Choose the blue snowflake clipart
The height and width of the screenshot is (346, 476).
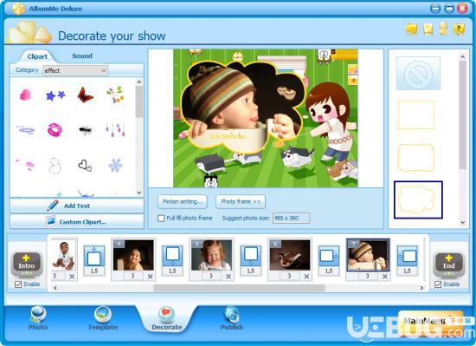point(116,166)
